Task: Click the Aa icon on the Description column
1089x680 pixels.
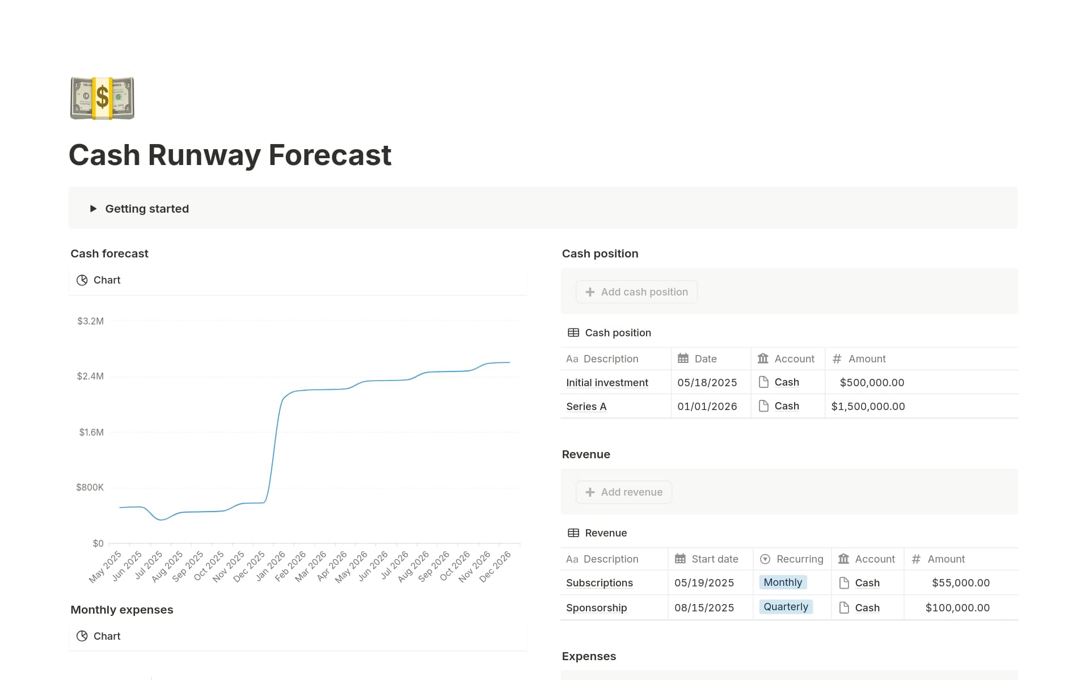Action: [x=572, y=358]
